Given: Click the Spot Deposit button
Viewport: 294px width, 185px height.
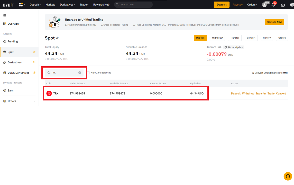Looking at the screenshot, I should click(x=200, y=38).
